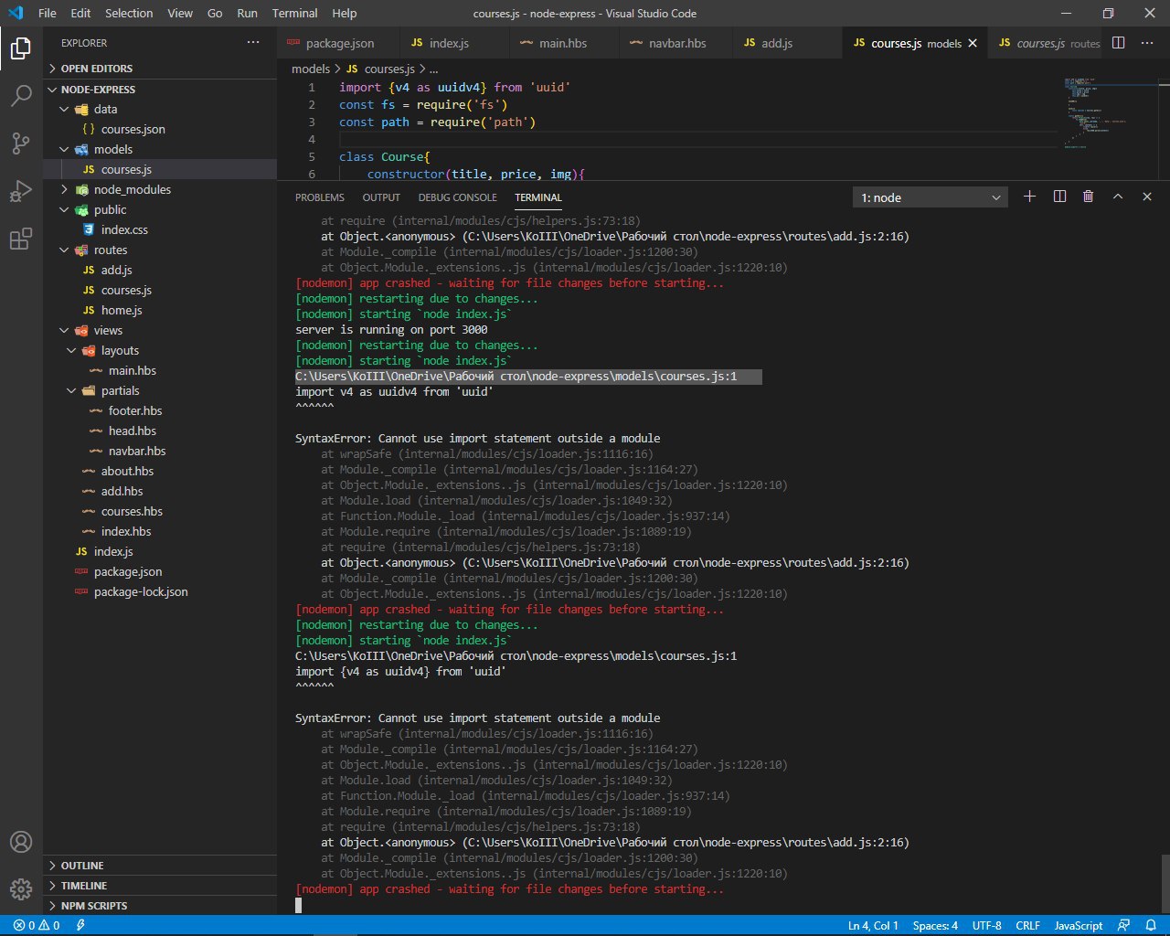Open the Accounts menu icon

click(x=21, y=842)
